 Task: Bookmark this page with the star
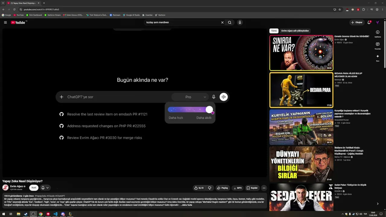340,9
